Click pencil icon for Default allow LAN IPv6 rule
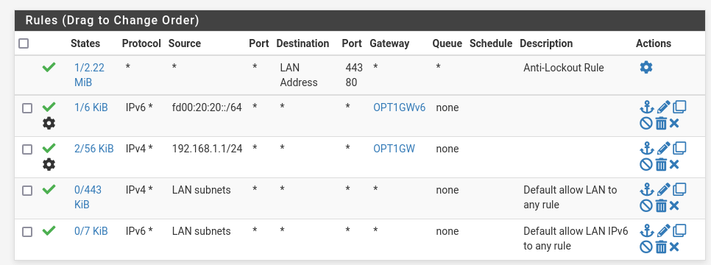 coord(663,230)
